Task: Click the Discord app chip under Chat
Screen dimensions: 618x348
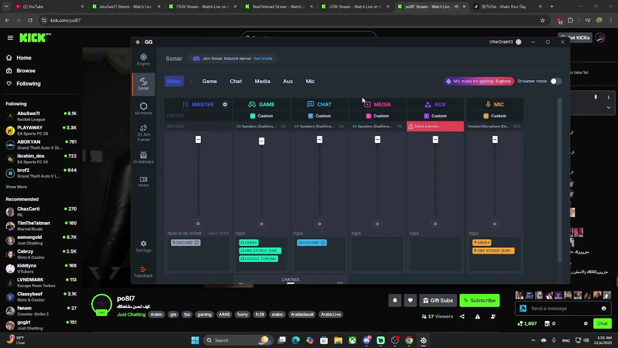Action: 312,243
